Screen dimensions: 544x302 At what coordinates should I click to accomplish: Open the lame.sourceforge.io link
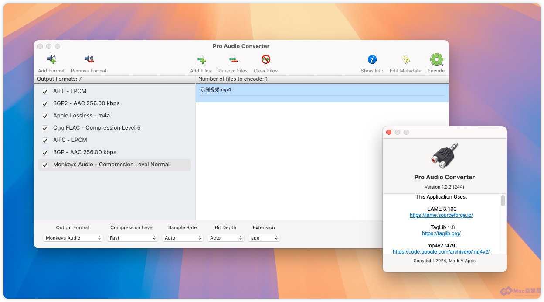point(441,215)
